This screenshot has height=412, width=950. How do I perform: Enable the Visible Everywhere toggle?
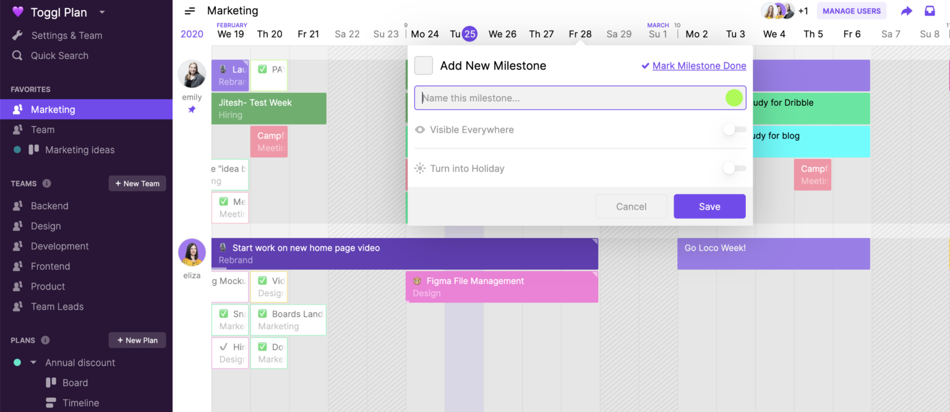(x=734, y=129)
